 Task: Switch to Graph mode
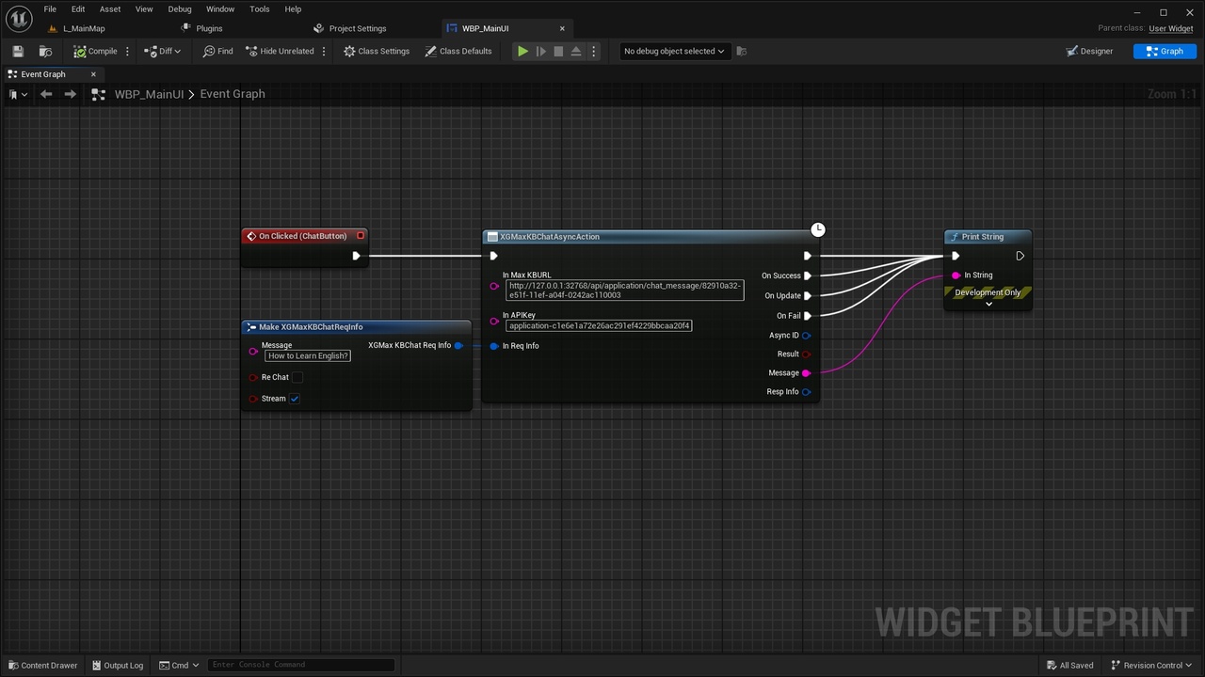(x=1165, y=51)
